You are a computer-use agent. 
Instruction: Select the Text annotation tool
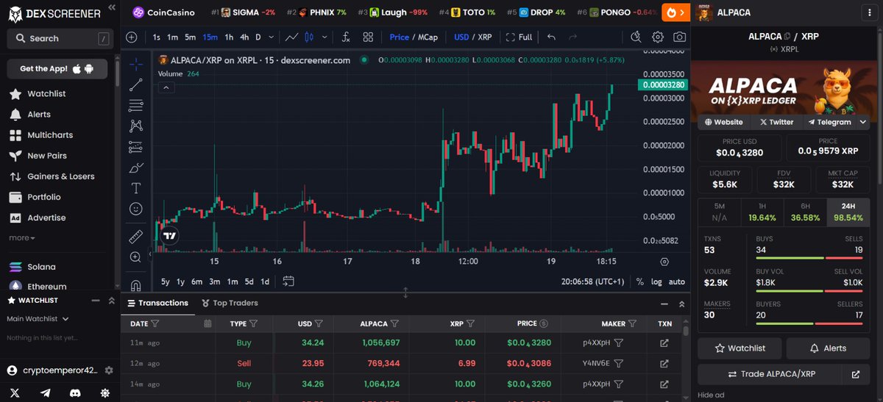(x=135, y=188)
